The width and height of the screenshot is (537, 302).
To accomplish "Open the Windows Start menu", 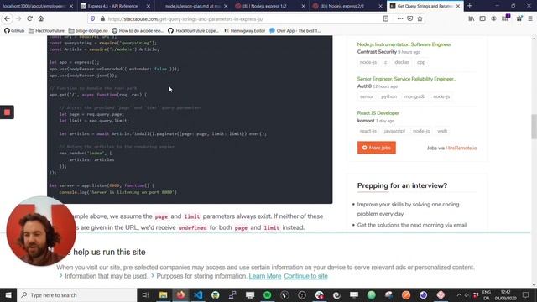I will pyautogui.click(x=8, y=295).
